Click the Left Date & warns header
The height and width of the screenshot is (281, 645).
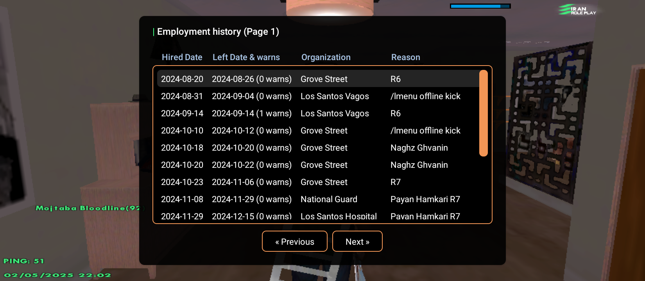coord(246,57)
